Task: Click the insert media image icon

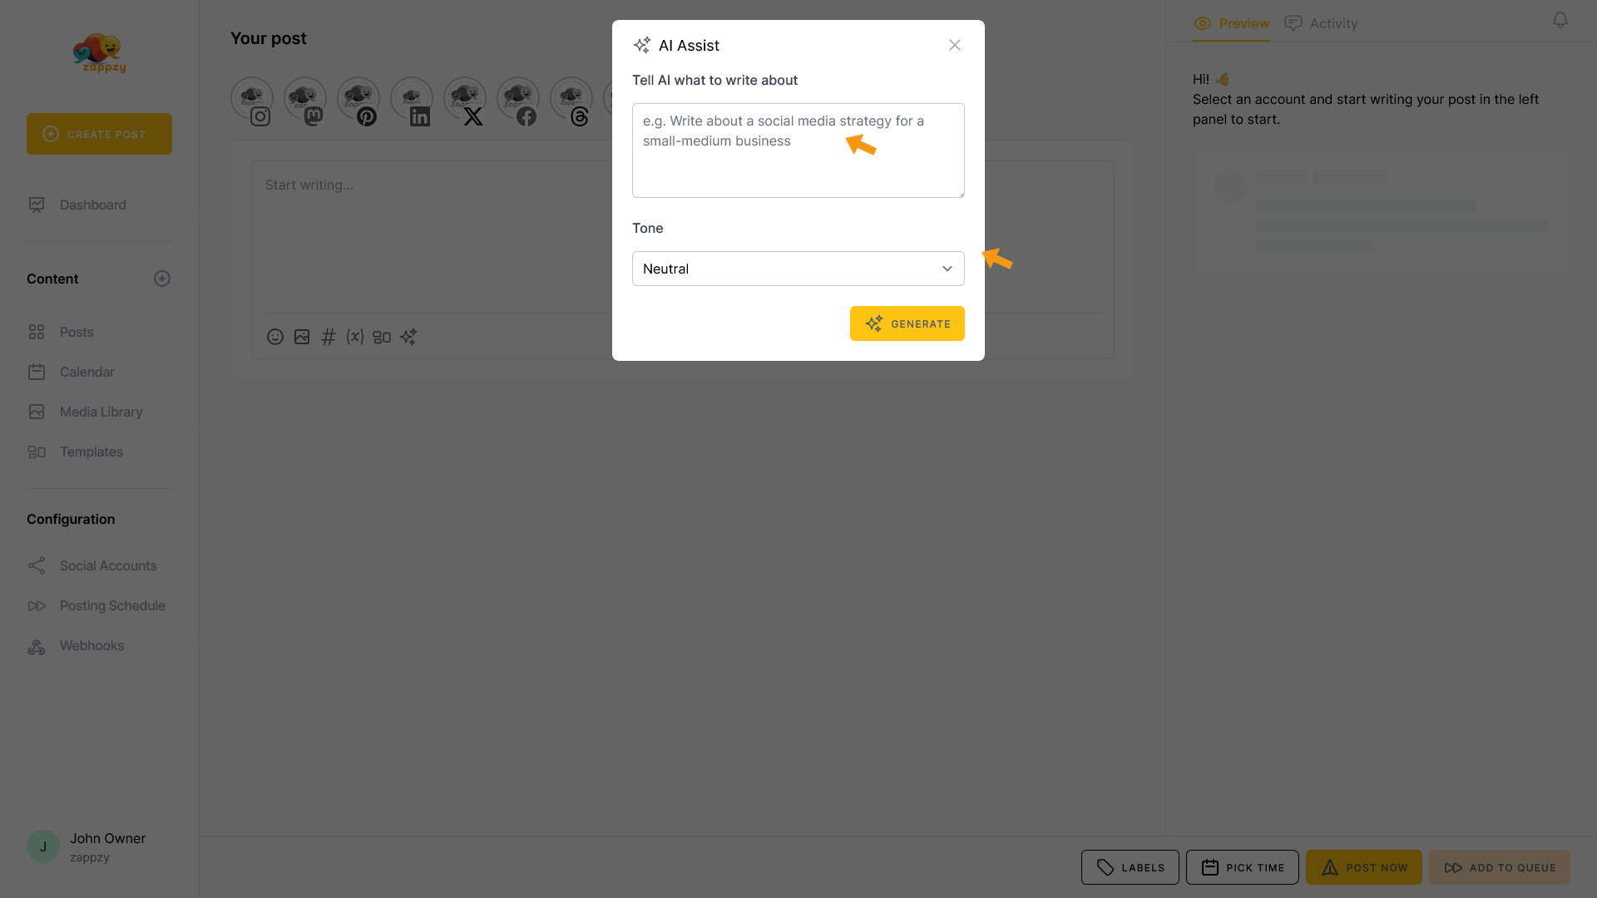Action: (x=302, y=337)
